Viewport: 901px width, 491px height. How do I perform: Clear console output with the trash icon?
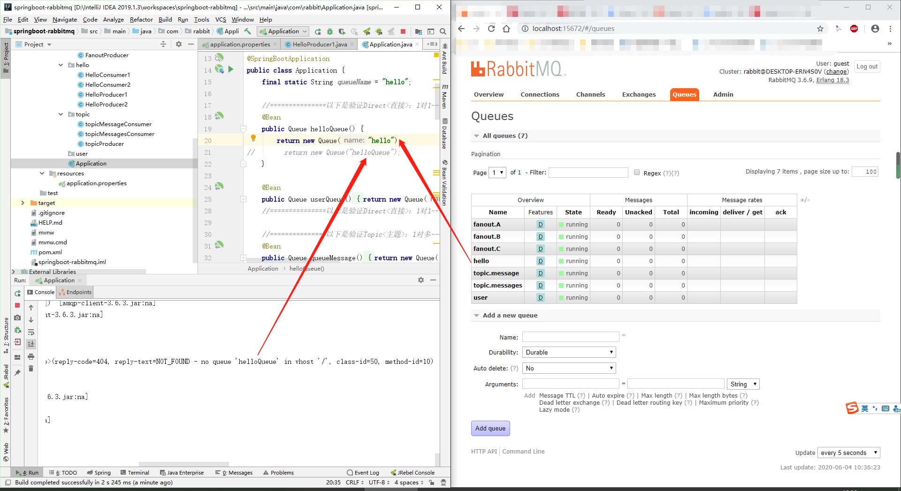click(x=31, y=369)
